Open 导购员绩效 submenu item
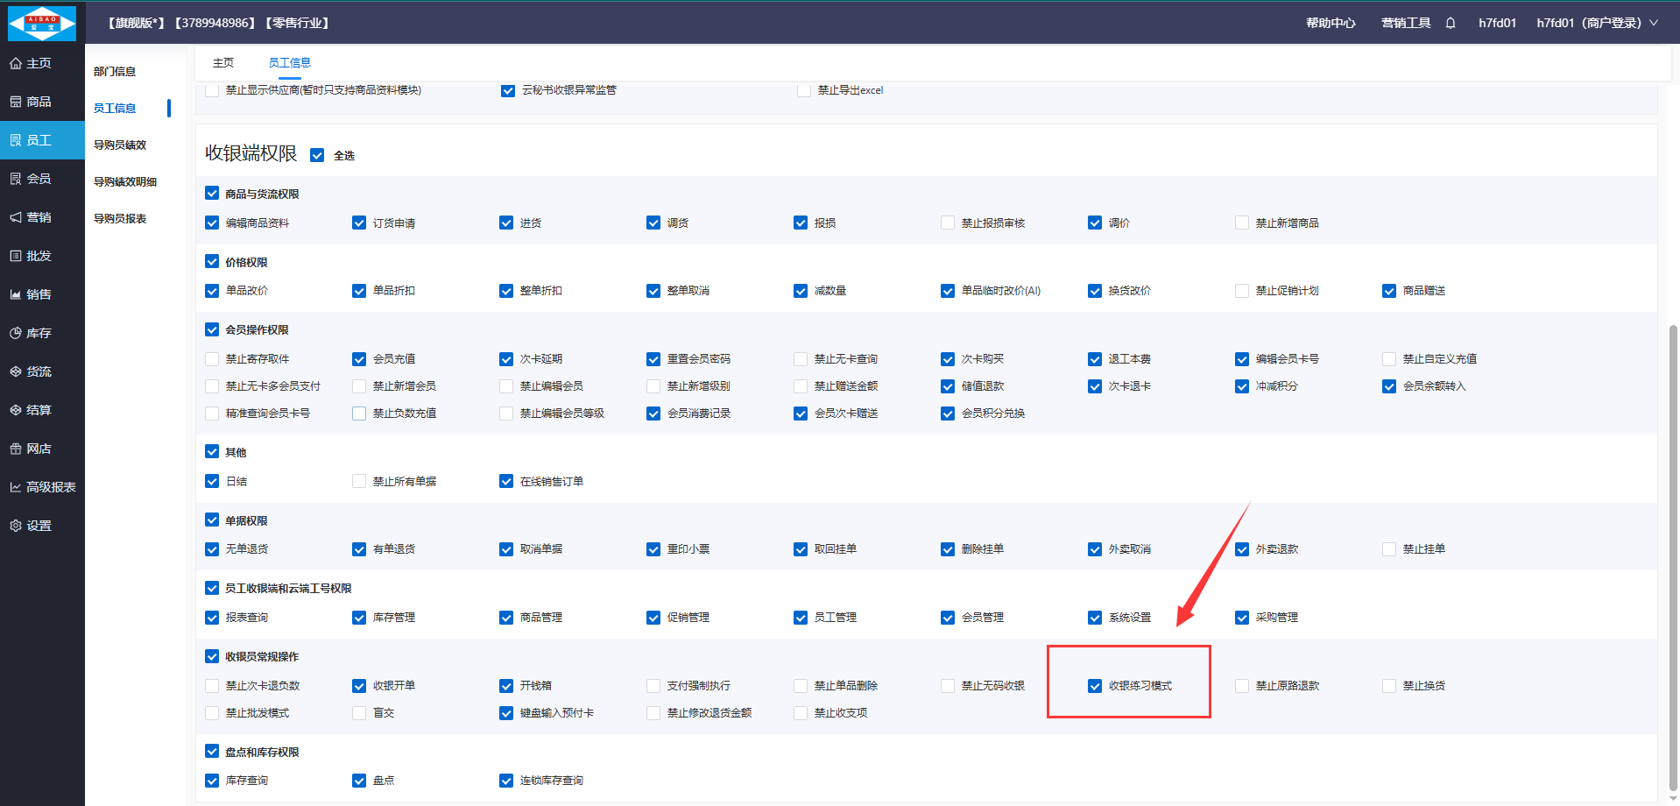This screenshot has height=806, width=1680. tap(120, 145)
